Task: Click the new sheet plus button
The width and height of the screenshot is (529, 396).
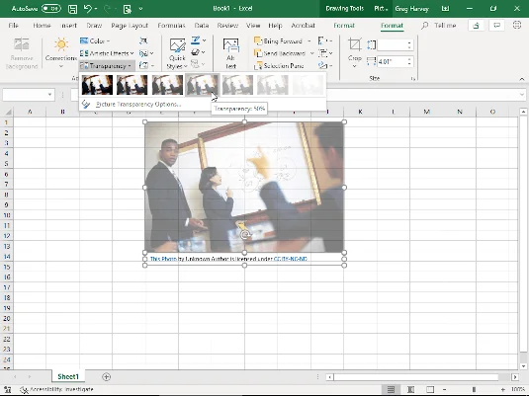Action: point(106,377)
